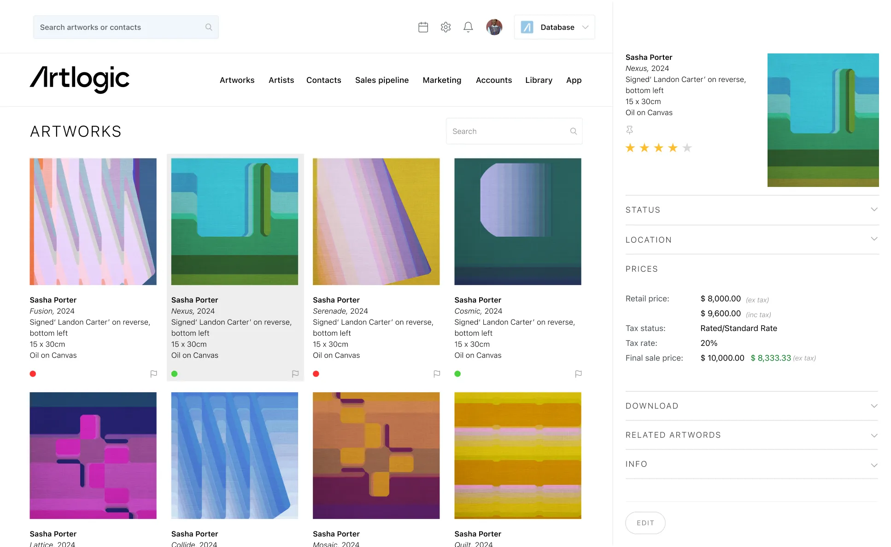Image resolution: width=891 pixels, height=547 pixels.
Task: Set rating to one star
Action: click(x=630, y=148)
